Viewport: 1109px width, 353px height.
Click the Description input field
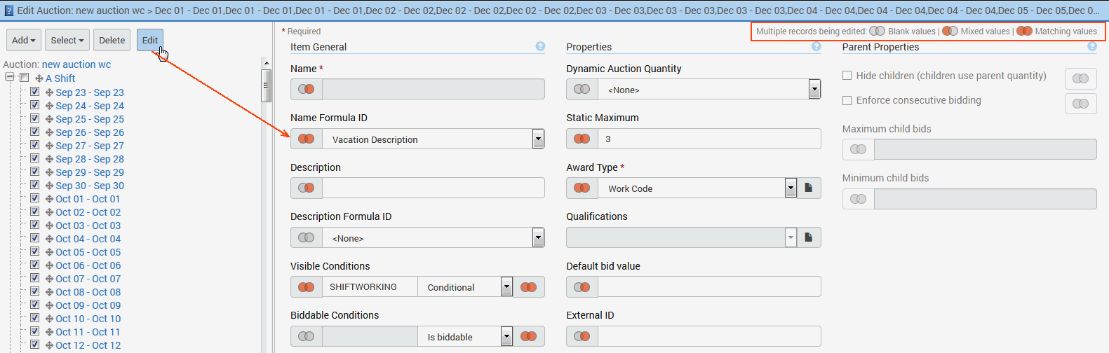(x=433, y=188)
